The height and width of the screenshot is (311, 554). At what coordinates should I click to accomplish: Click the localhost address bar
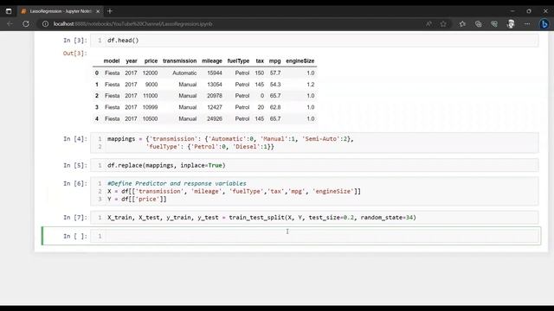click(x=132, y=24)
